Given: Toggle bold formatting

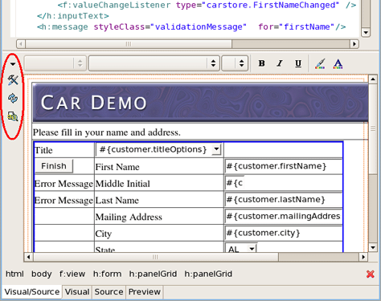Looking at the screenshot, I should tap(261, 63).
